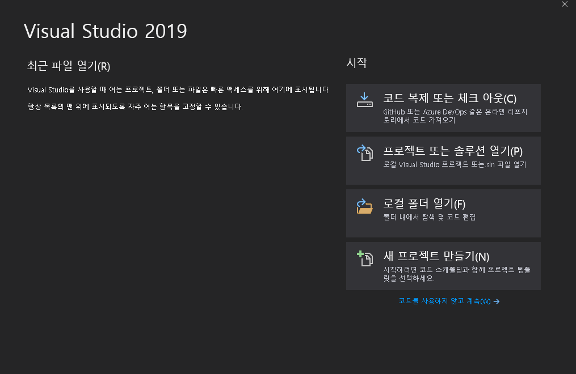This screenshot has width=576, height=374.
Task: Click text 'GitHub 또는 Azure DevOps' description
Action: pyautogui.click(x=455, y=116)
